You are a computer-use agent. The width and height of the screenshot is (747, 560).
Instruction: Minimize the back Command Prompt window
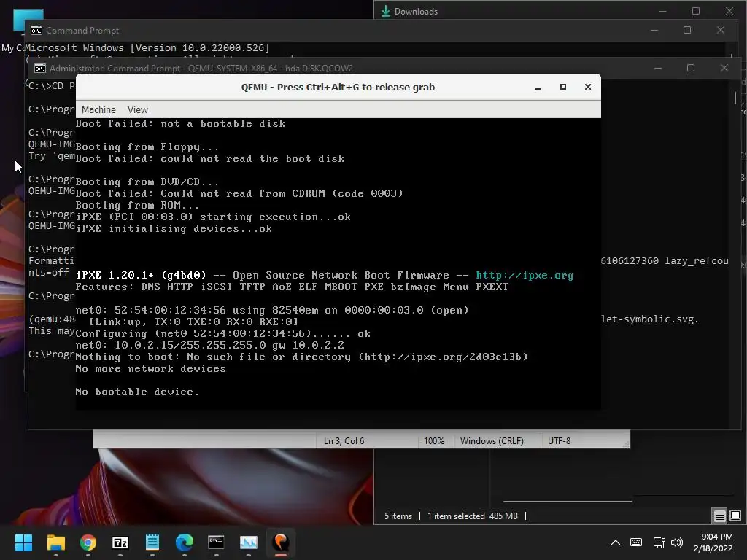tap(654, 30)
